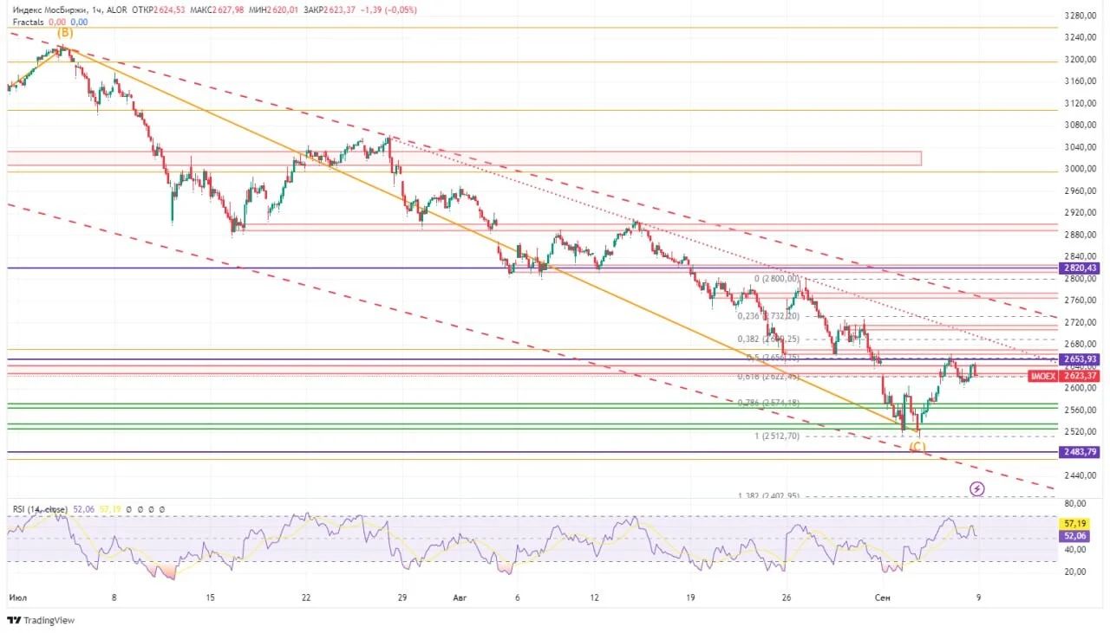
Task: Click 3240,00 on the price axis
Action: pyautogui.click(x=1081, y=37)
